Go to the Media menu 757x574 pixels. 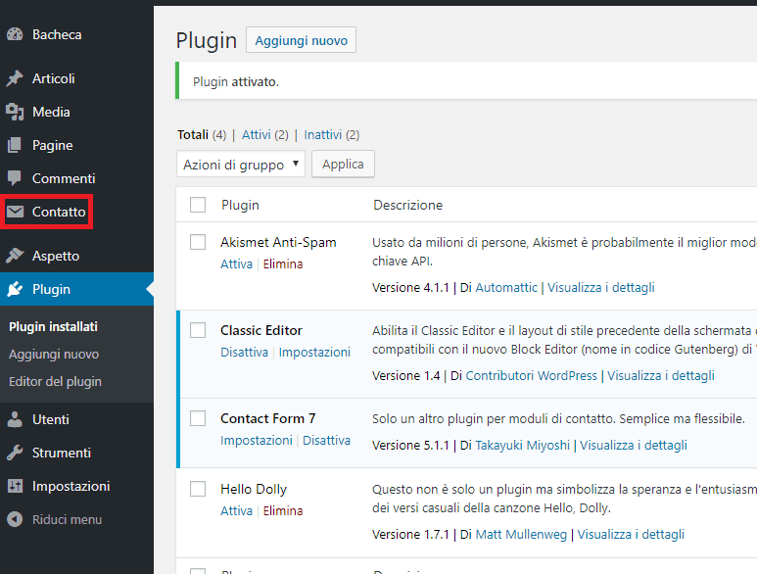tap(51, 112)
